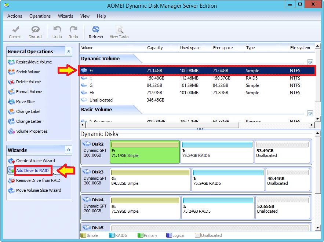Select F: 71.14GB partition on Disk2
Viewport: 324px width, 242px height.
[145, 152]
